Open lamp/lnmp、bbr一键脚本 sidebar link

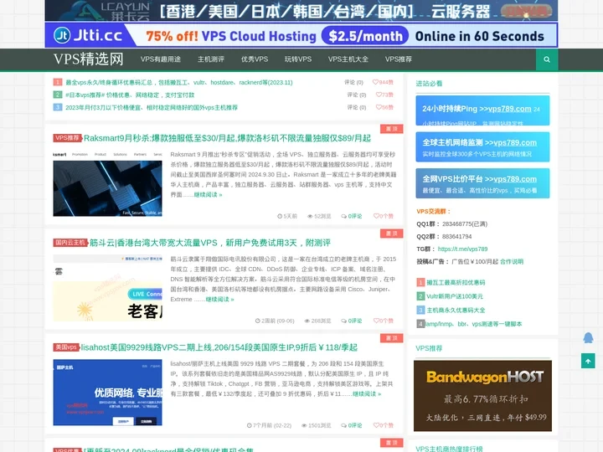473,324
